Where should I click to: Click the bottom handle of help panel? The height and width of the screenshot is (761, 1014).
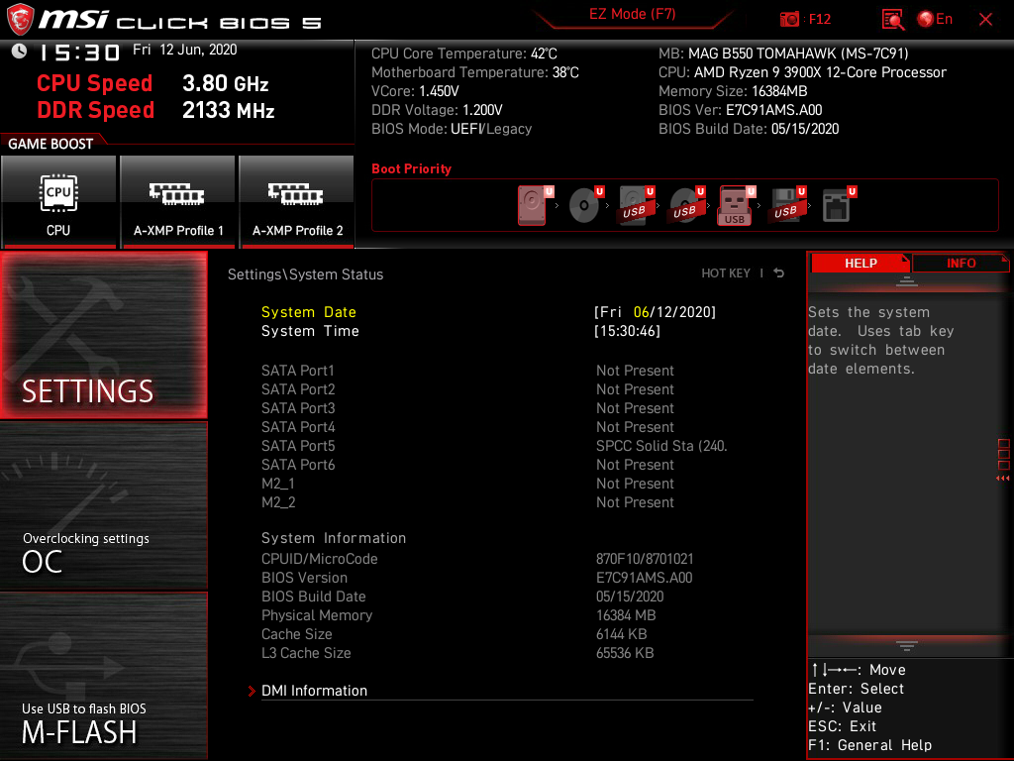point(907,646)
